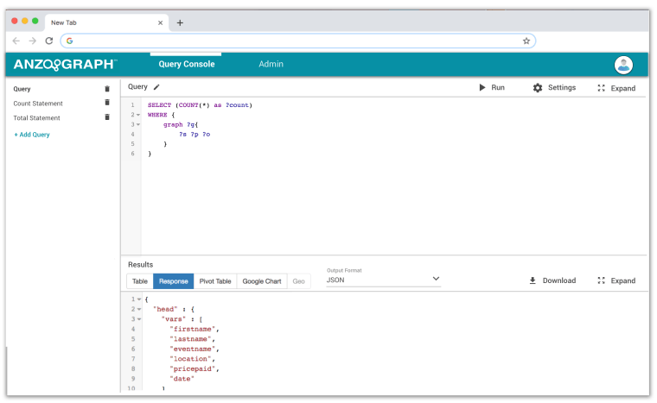Click into the browser address bar
This screenshot has height=403, width=657.
tap(297, 41)
